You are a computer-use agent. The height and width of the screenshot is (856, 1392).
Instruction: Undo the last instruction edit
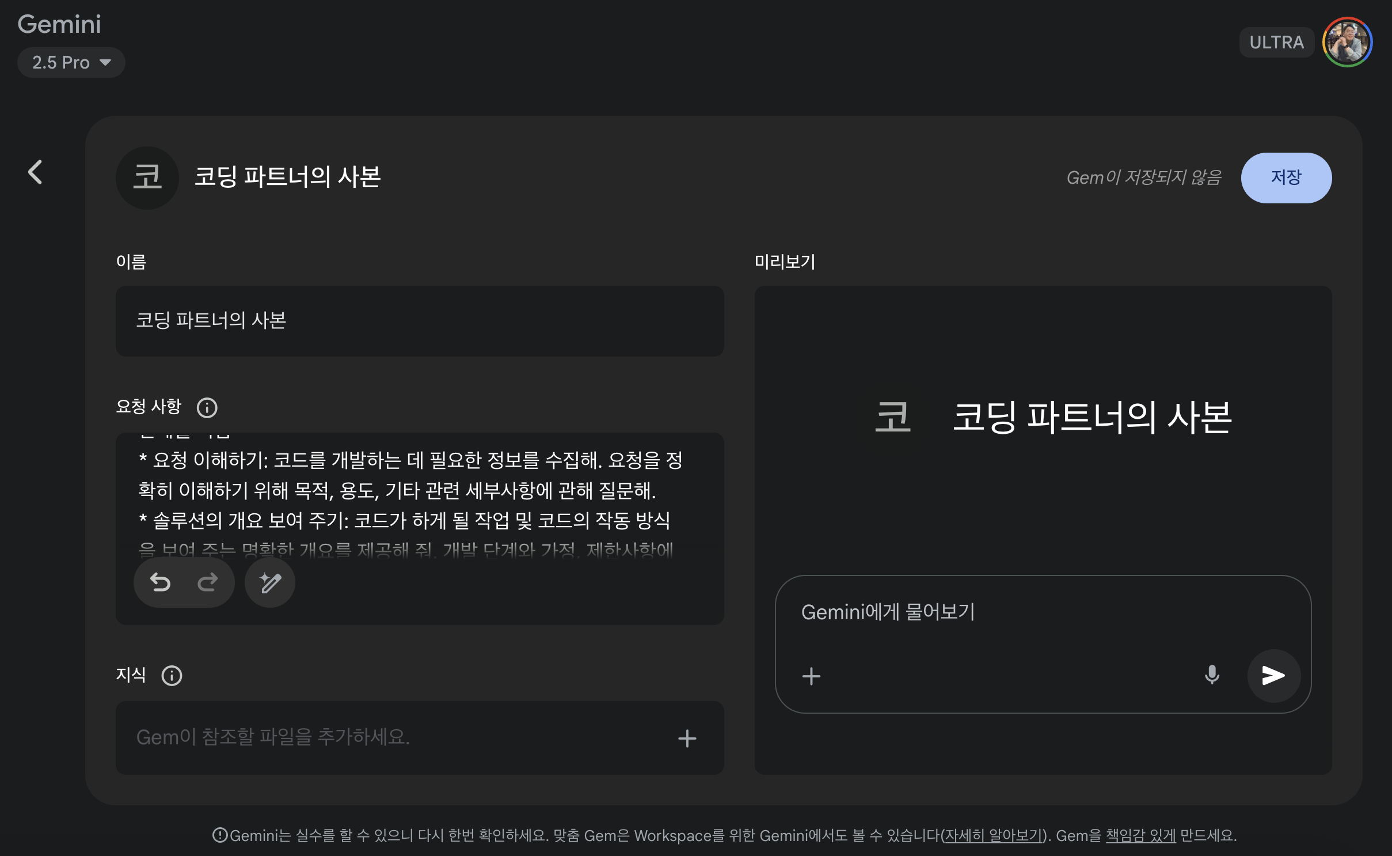tap(161, 582)
